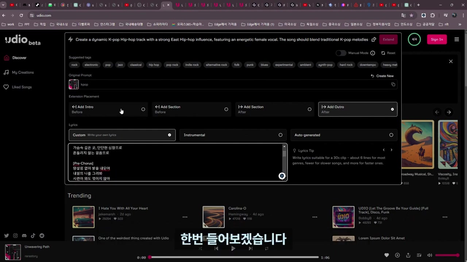Click Create New link
Image resolution: width=467 pixels, height=262 pixels.
click(x=382, y=76)
